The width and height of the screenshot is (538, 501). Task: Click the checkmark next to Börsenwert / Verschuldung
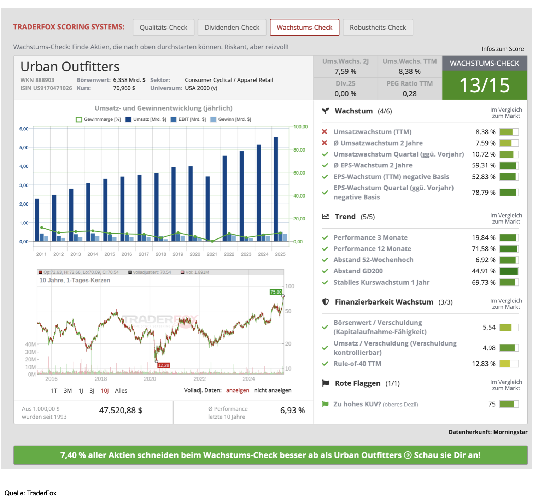tap(325, 327)
